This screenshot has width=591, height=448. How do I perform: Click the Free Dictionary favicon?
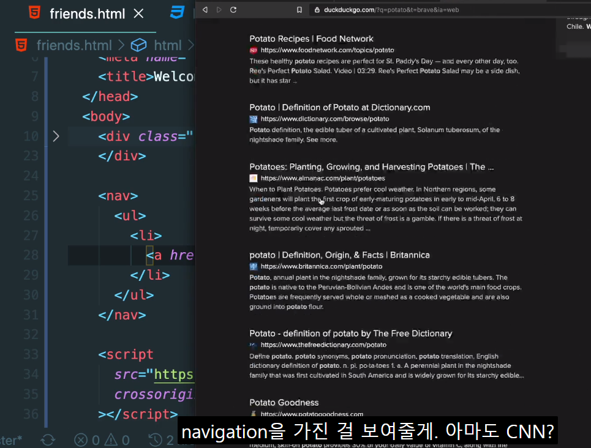coord(254,345)
